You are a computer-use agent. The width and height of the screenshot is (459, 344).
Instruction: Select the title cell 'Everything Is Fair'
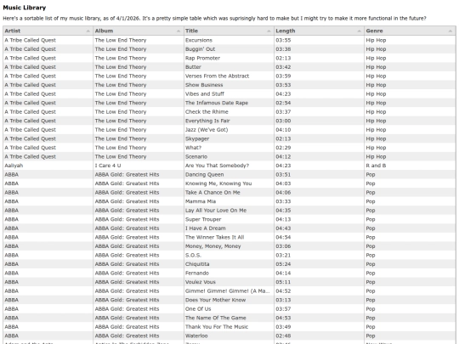coord(229,121)
